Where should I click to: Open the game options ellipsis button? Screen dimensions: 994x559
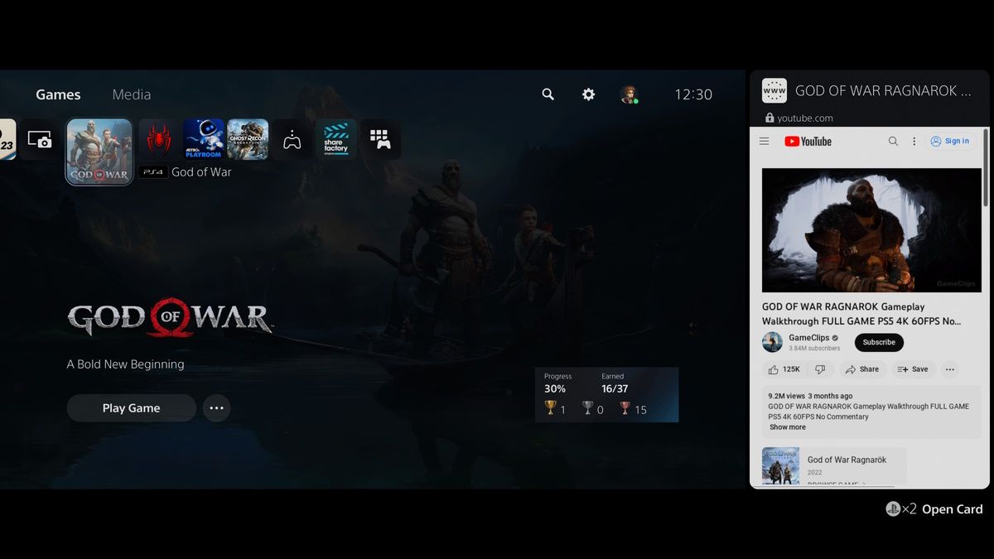coord(216,408)
